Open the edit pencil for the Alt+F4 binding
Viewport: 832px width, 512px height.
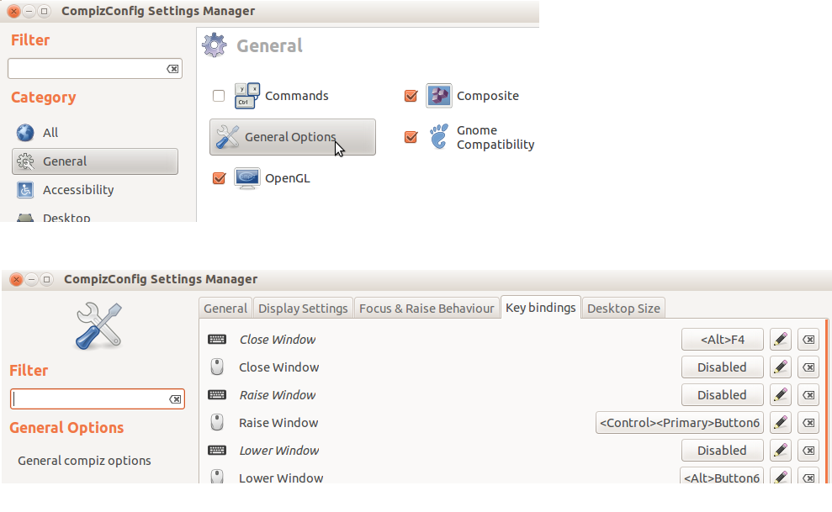(x=780, y=339)
